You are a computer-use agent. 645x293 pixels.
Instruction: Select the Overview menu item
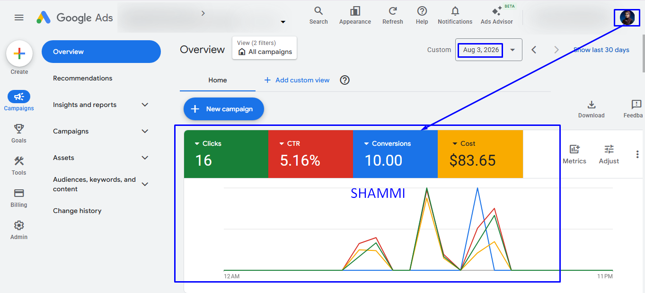click(x=101, y=52)
